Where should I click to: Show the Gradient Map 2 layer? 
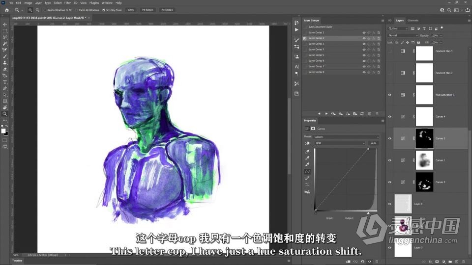coord(389,73)
